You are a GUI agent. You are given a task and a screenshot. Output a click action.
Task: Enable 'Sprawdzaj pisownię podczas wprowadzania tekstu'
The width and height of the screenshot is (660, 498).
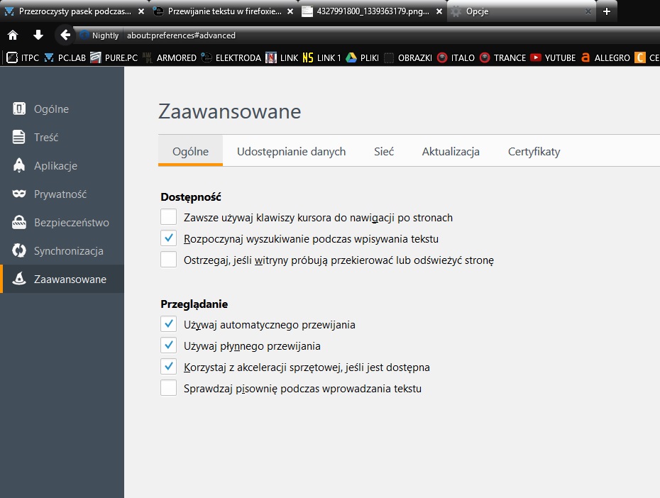tap(168, 388)
